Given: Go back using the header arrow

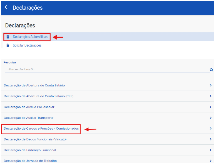Looking at the screenshot, I should 6,7.
